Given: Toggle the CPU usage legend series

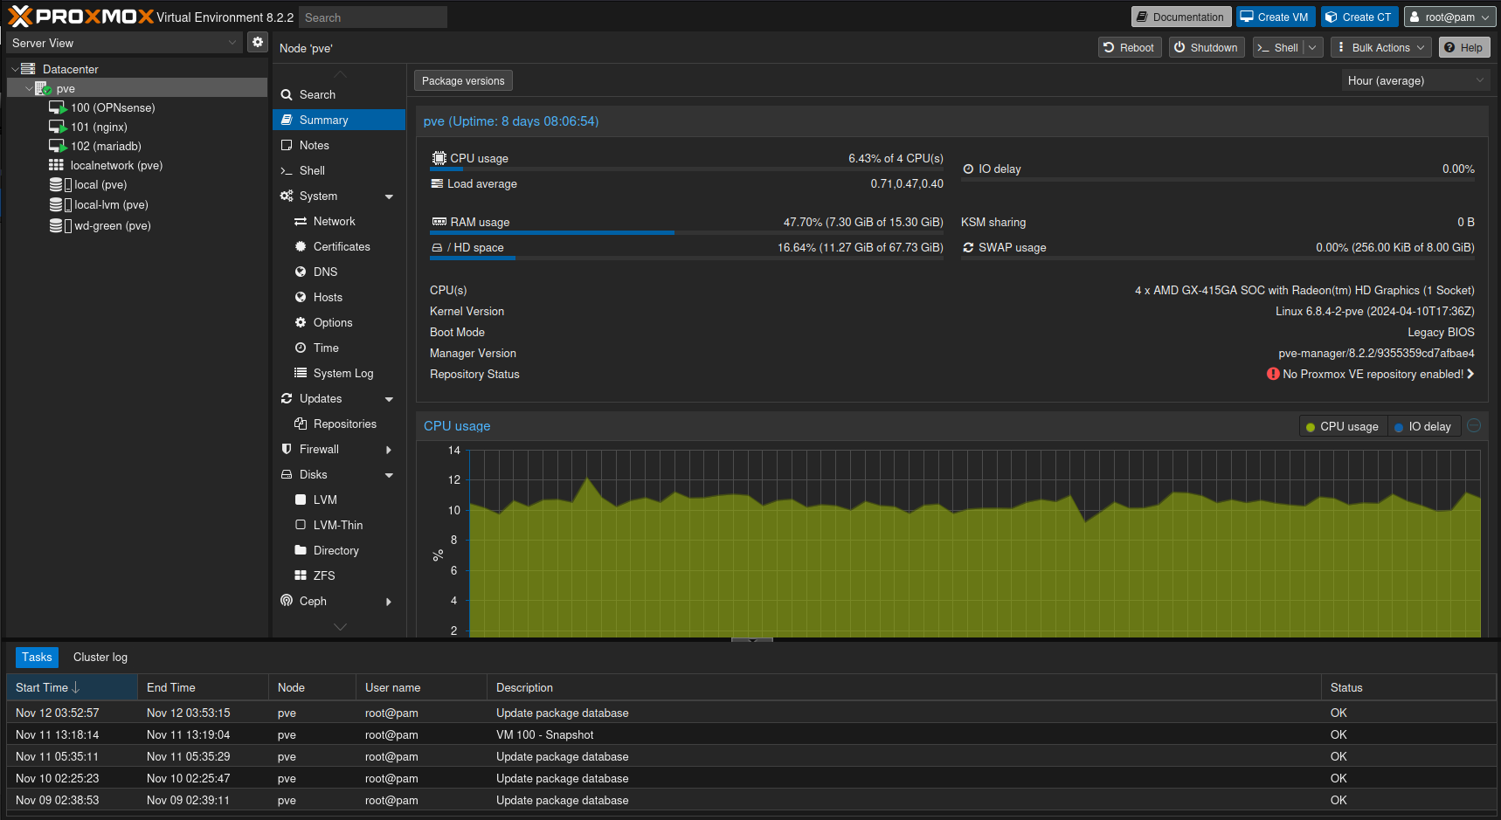Looking at the screenshot, I should [x=1343, y=426].
